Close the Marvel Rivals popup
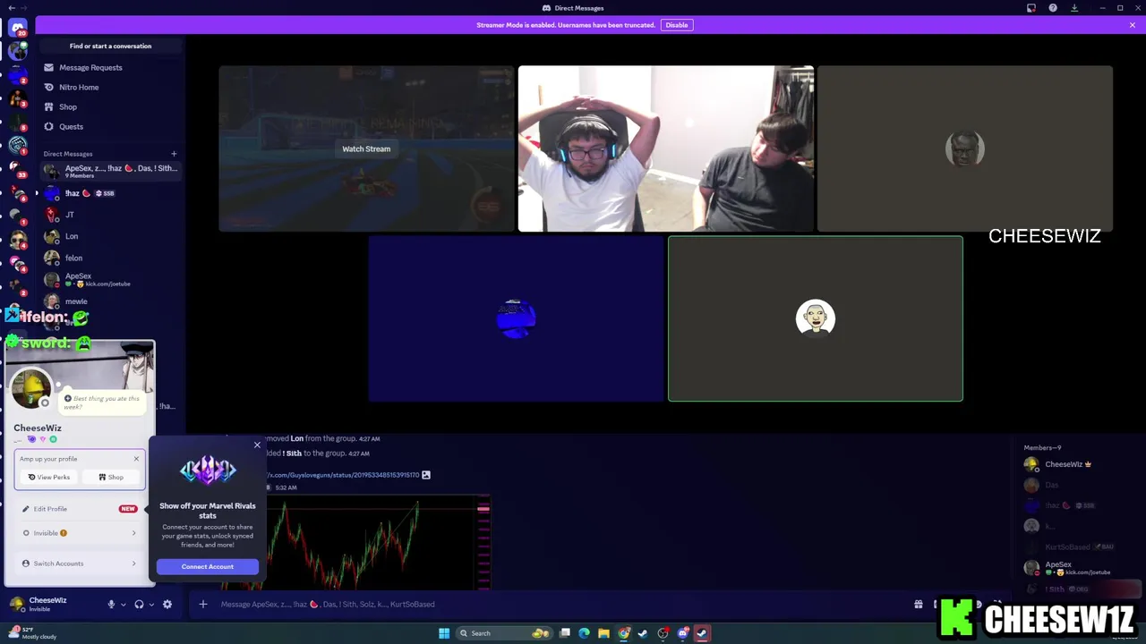The width and height of the screenshot is (1146, 644). pyautogui.click(x=257, y=445)
